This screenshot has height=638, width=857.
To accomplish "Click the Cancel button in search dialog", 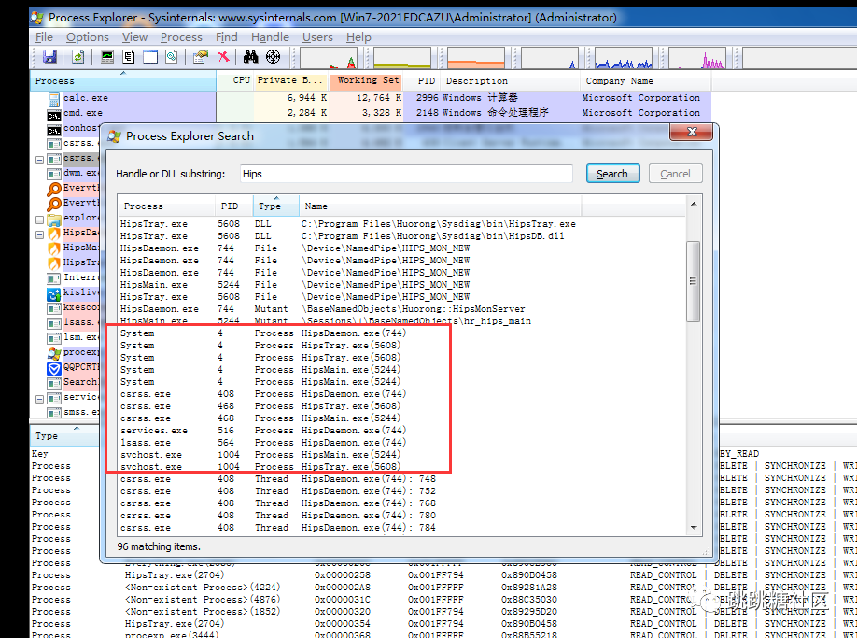I will (675, 174).
